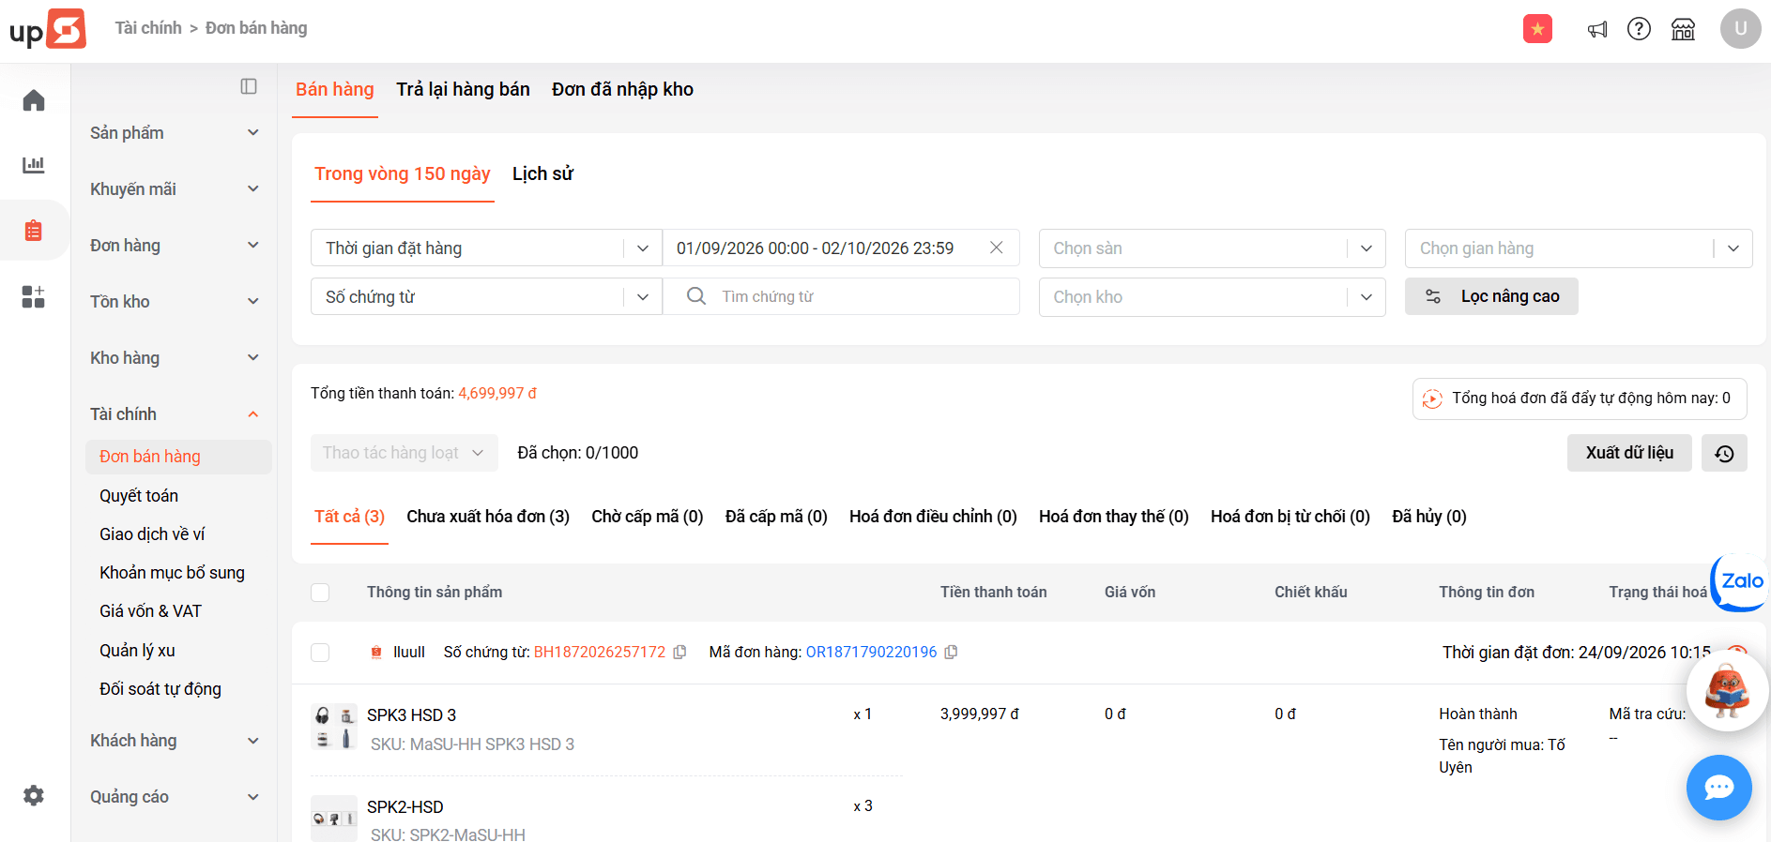
Task: Filter by Đã hủy (0) tab
Action: 1428,517
